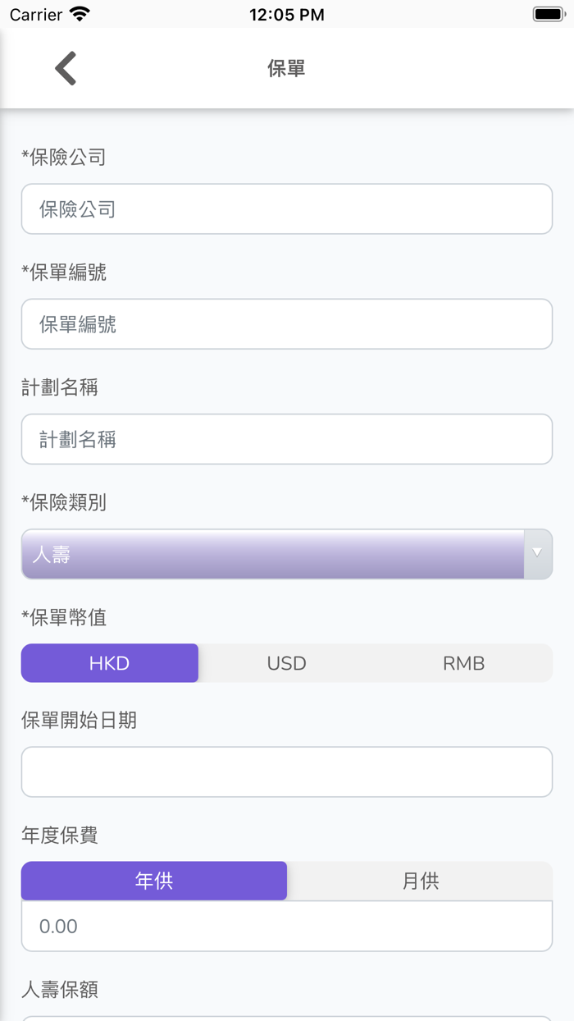574x1021 pixels.
Task: Click into the 保險公司 input field
Action: tap(286, 208)
